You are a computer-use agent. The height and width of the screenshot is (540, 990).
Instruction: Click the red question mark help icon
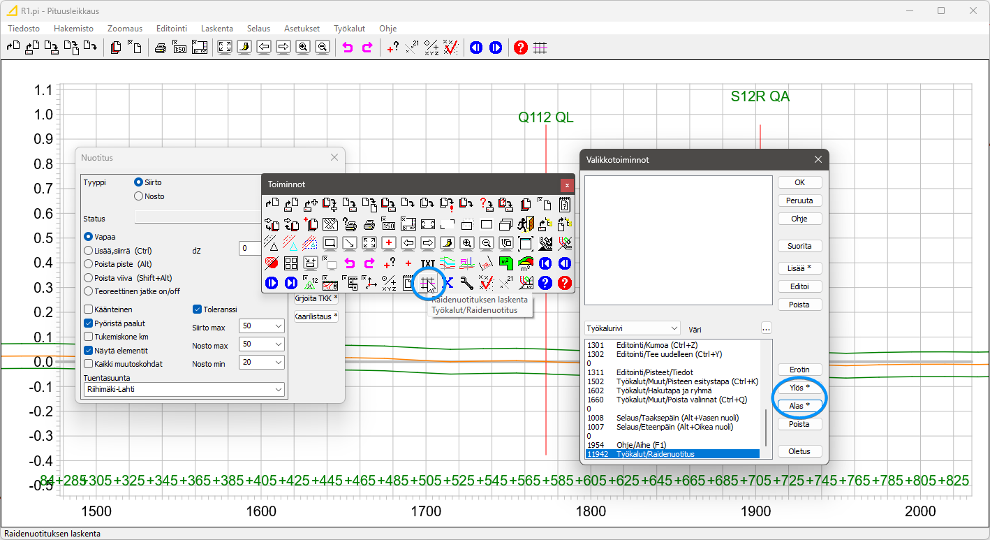[x=520, y=48]
